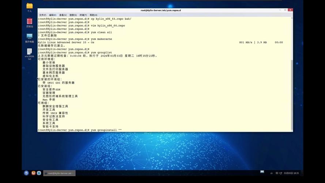The image size is (325, 183).
Task: Click the 'Man 手册' group entry
Action: click(49, 100)
